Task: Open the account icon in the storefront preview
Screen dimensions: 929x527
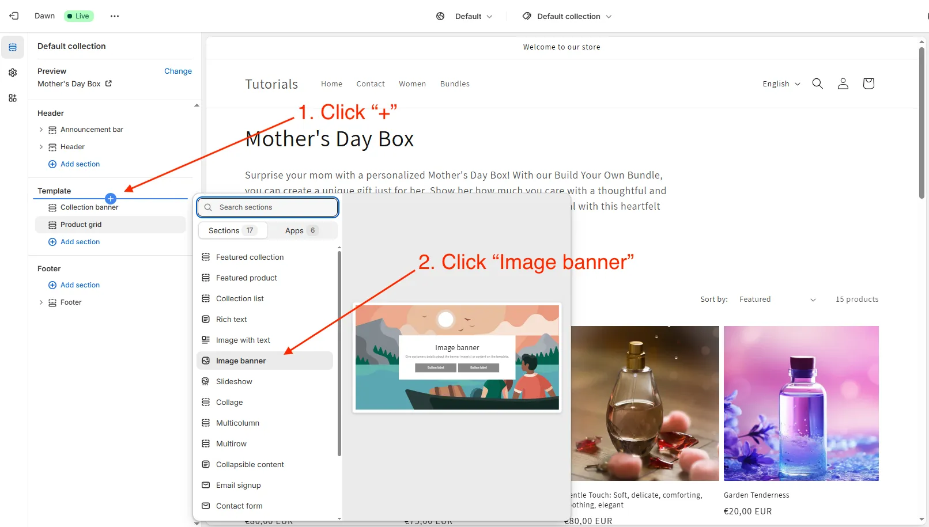Action: (843, 83)
